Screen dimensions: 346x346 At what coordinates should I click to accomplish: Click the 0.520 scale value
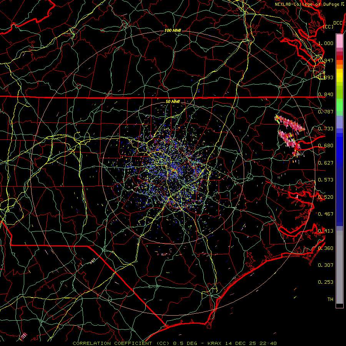(326, 197)
